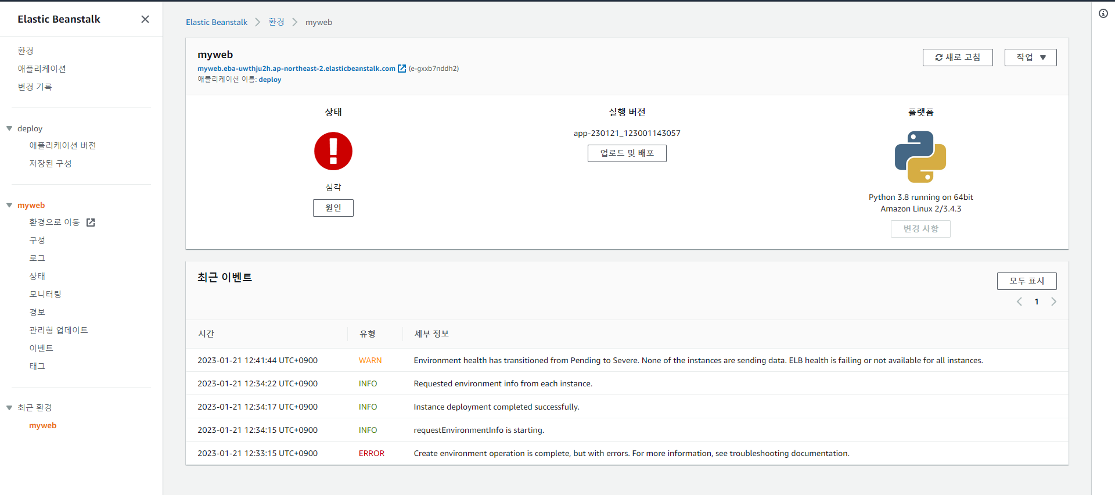Click the WARN event type label
The width and height of the screenshot is (1115, 495).
tap(371, 361)
